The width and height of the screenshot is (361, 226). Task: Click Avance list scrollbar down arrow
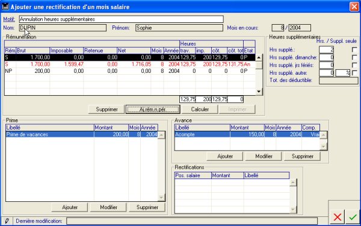(x=324, y=146)
